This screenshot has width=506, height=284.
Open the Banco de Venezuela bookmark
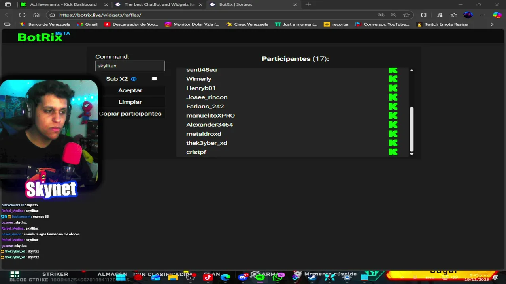(x=45, y=24)
